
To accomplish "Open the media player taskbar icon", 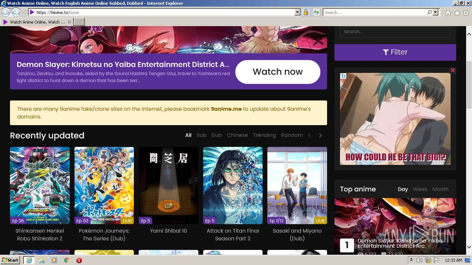I will [x=54, y=260].
